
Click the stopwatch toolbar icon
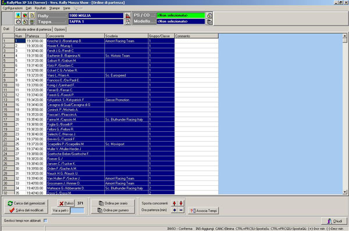(x=18, y=22)
